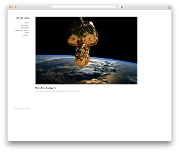
Task: Click the green maximize window button
Action: pyautogui.click(x=16, y=7)
